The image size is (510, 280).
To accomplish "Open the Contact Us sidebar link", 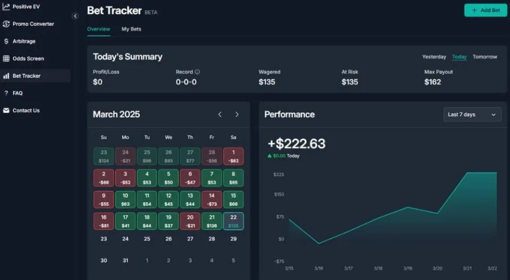I will coord(26,110).
